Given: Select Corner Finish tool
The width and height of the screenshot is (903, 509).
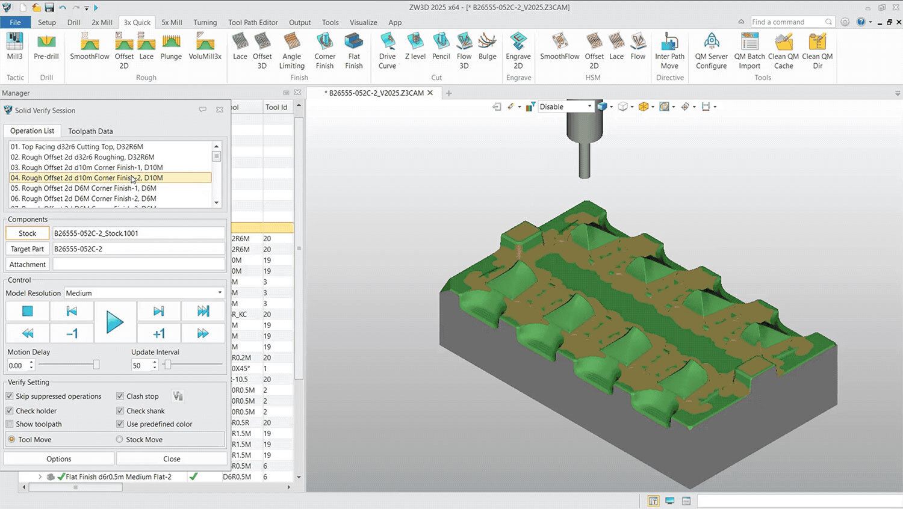Looking at the screenshot, I should (x=324, y=51).
